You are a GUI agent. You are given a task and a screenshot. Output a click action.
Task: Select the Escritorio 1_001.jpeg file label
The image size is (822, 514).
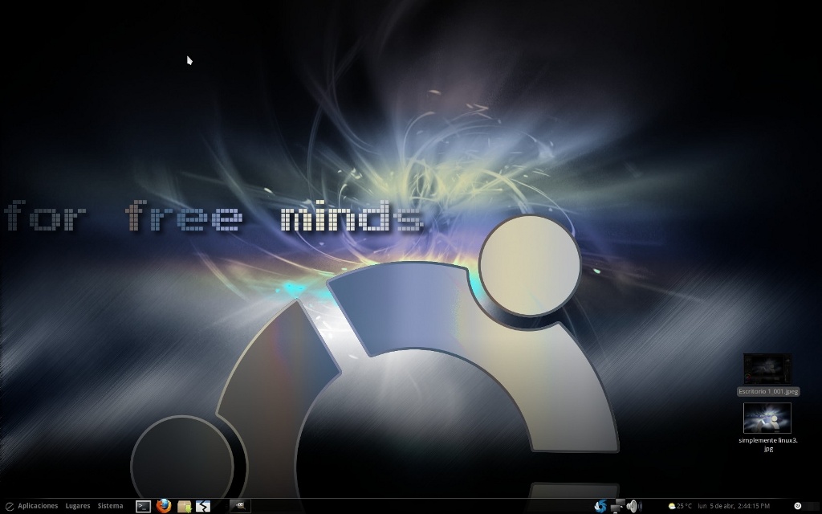click(768, 391)
